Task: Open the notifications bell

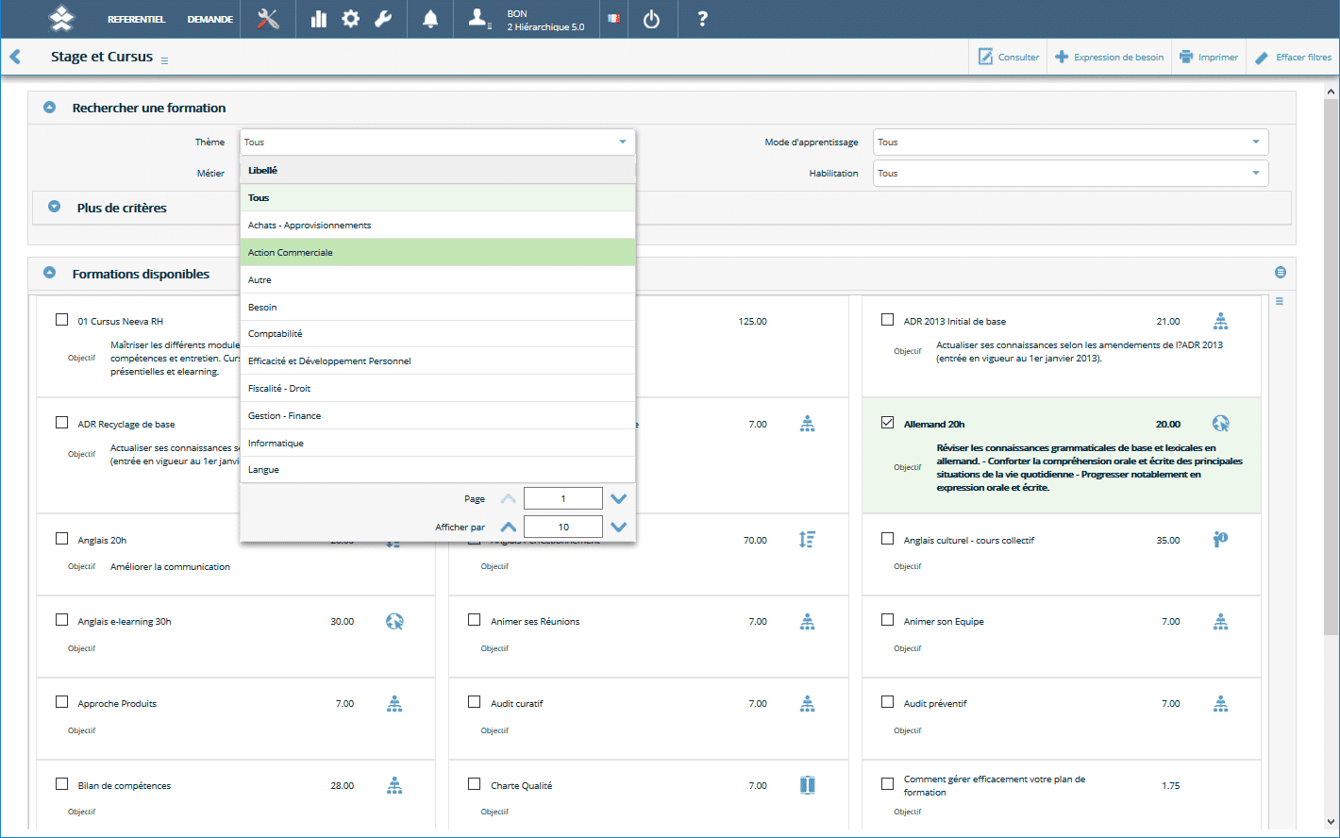Action: pyautogui.click(x=430, y=19)
